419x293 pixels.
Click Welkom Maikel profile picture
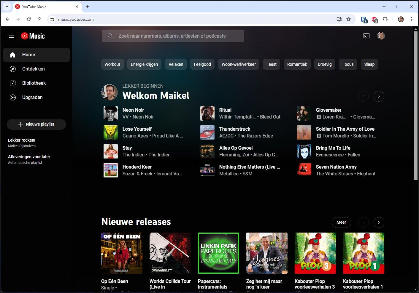109,92
